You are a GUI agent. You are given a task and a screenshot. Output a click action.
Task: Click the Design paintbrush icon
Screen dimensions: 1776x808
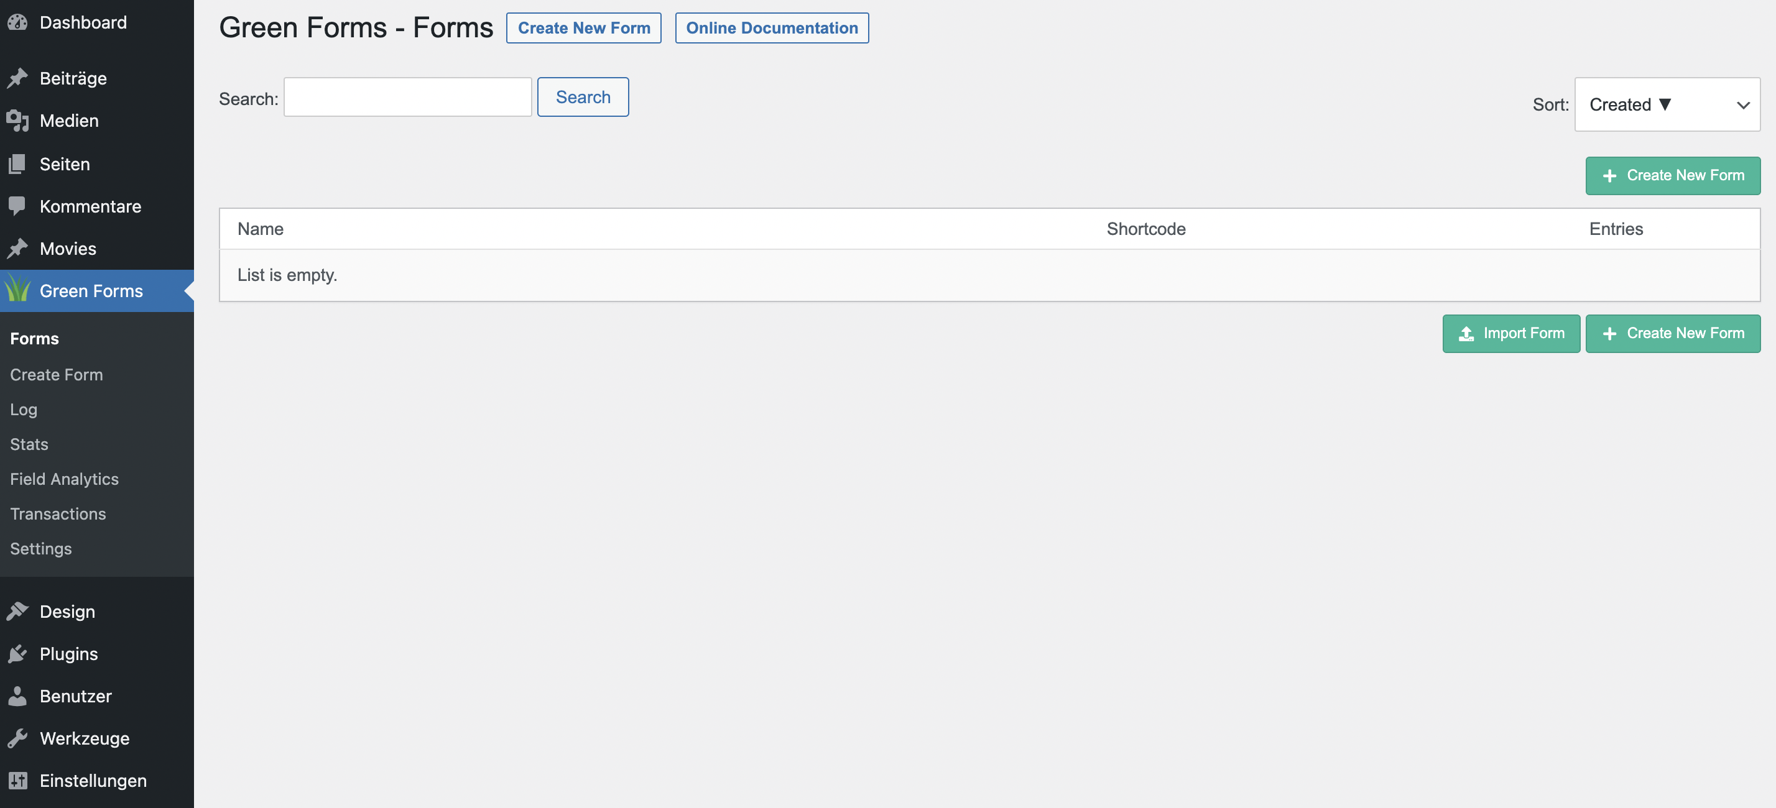pos(17,611)
